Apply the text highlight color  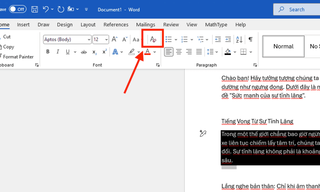(x=131, y=52)
